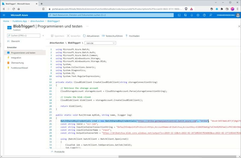241x158 pixels.
Task: Open portal settings gear
Action: [198, 15]
